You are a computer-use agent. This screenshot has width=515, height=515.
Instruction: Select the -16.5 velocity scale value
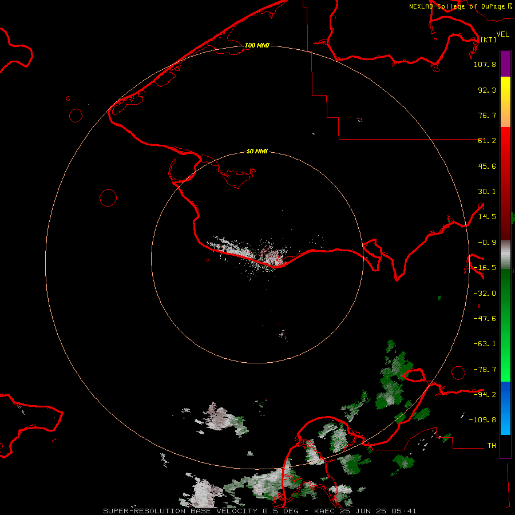(x=485, y=268)
